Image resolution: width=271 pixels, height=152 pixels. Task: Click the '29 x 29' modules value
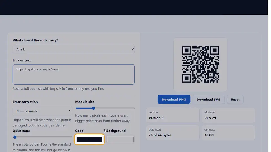(x=210, y=118)
